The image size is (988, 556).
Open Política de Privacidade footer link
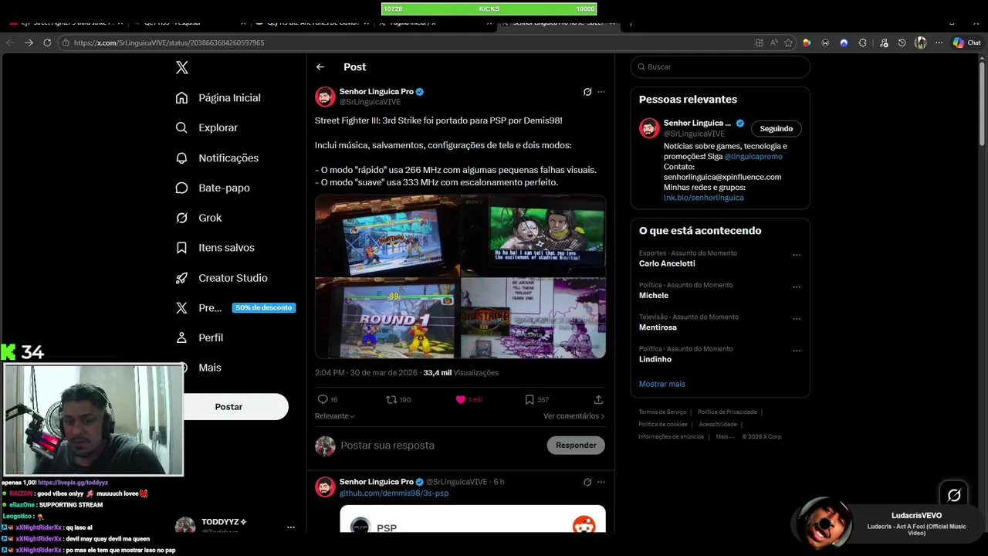(727, 412)
